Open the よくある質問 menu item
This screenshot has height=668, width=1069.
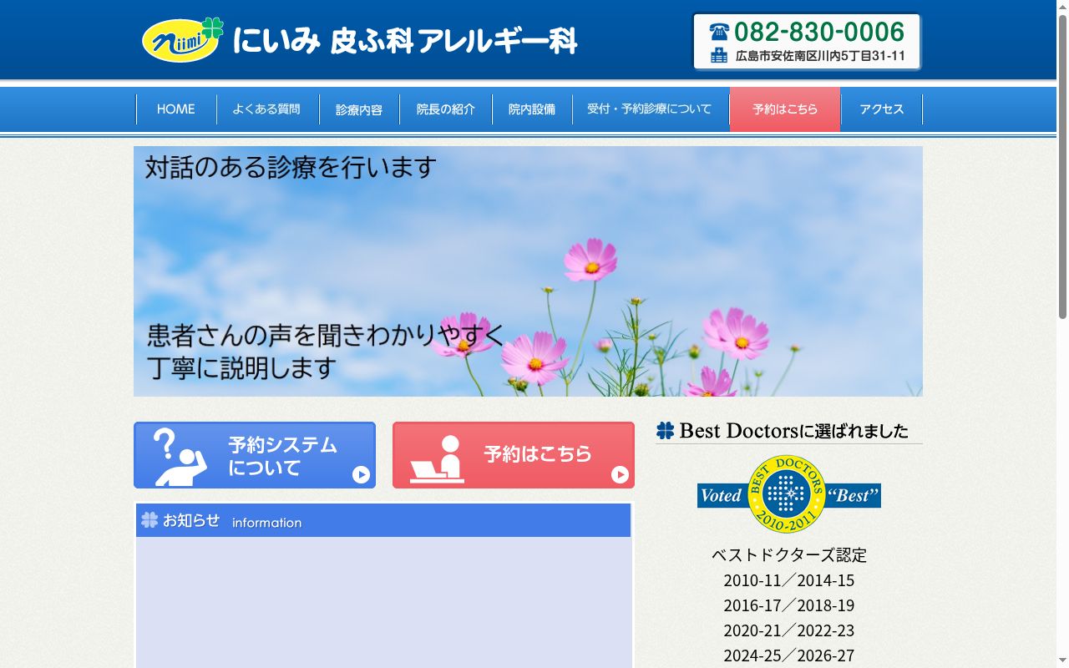(x=267, y=109)
